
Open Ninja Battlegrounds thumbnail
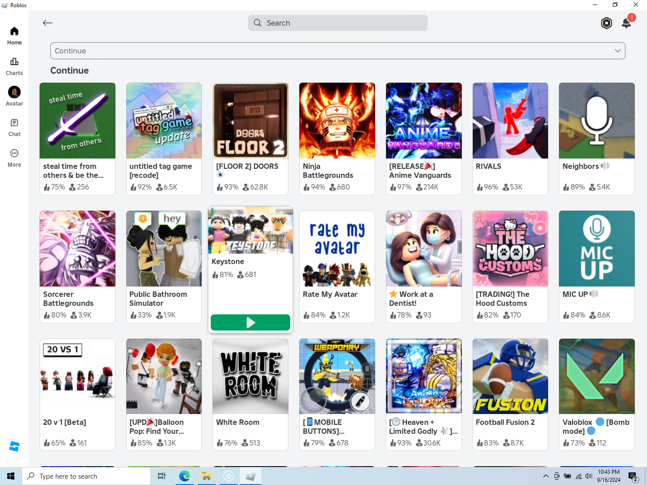click(x=337, y=120)
